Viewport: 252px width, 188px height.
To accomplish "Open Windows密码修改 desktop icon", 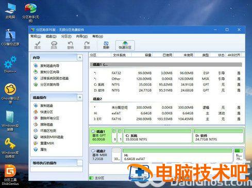I will pos(10,148).
